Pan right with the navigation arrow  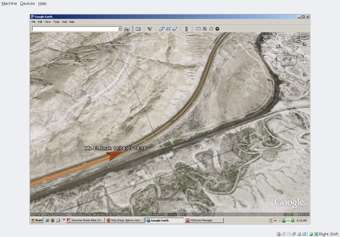290,59
